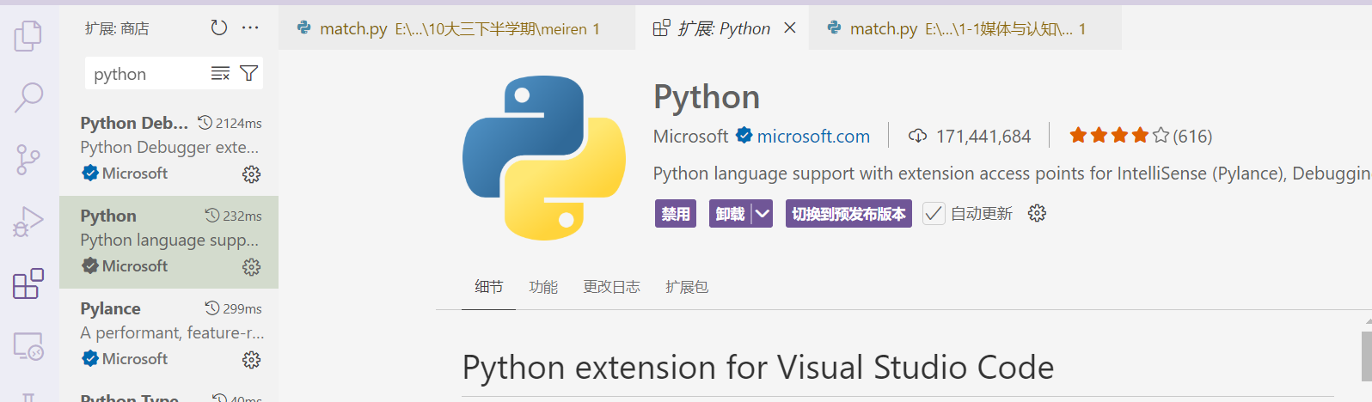1372x402 pixels.
Task: Open the extension filter options
Action: click(x=248, y=74)
